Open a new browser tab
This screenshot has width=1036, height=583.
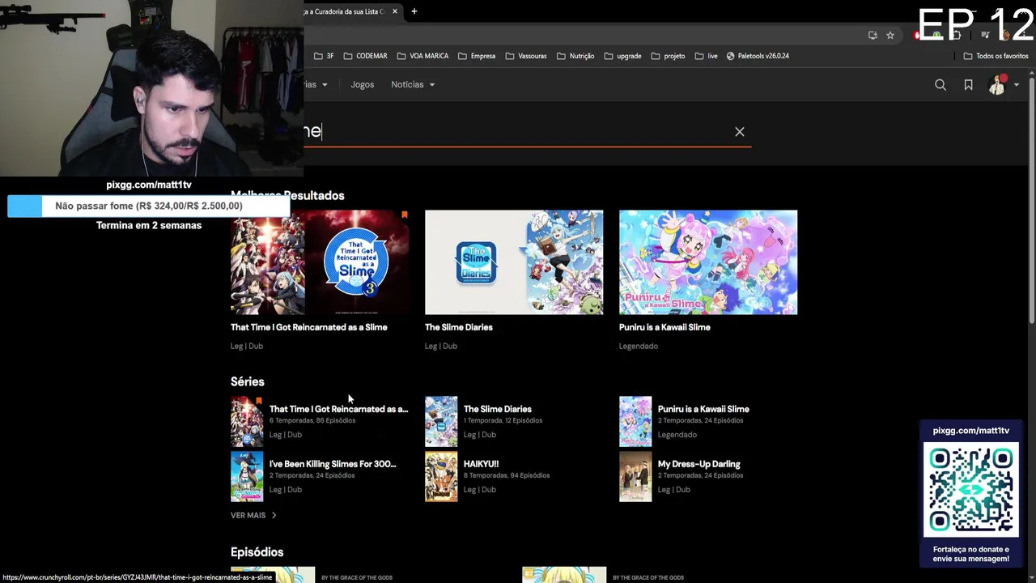point(414,11)
